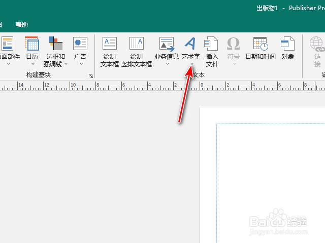Expand the Business Information dropdown chevron
Image resolution: width=325 pixels, height=243 pixels.
coord(168,64)
